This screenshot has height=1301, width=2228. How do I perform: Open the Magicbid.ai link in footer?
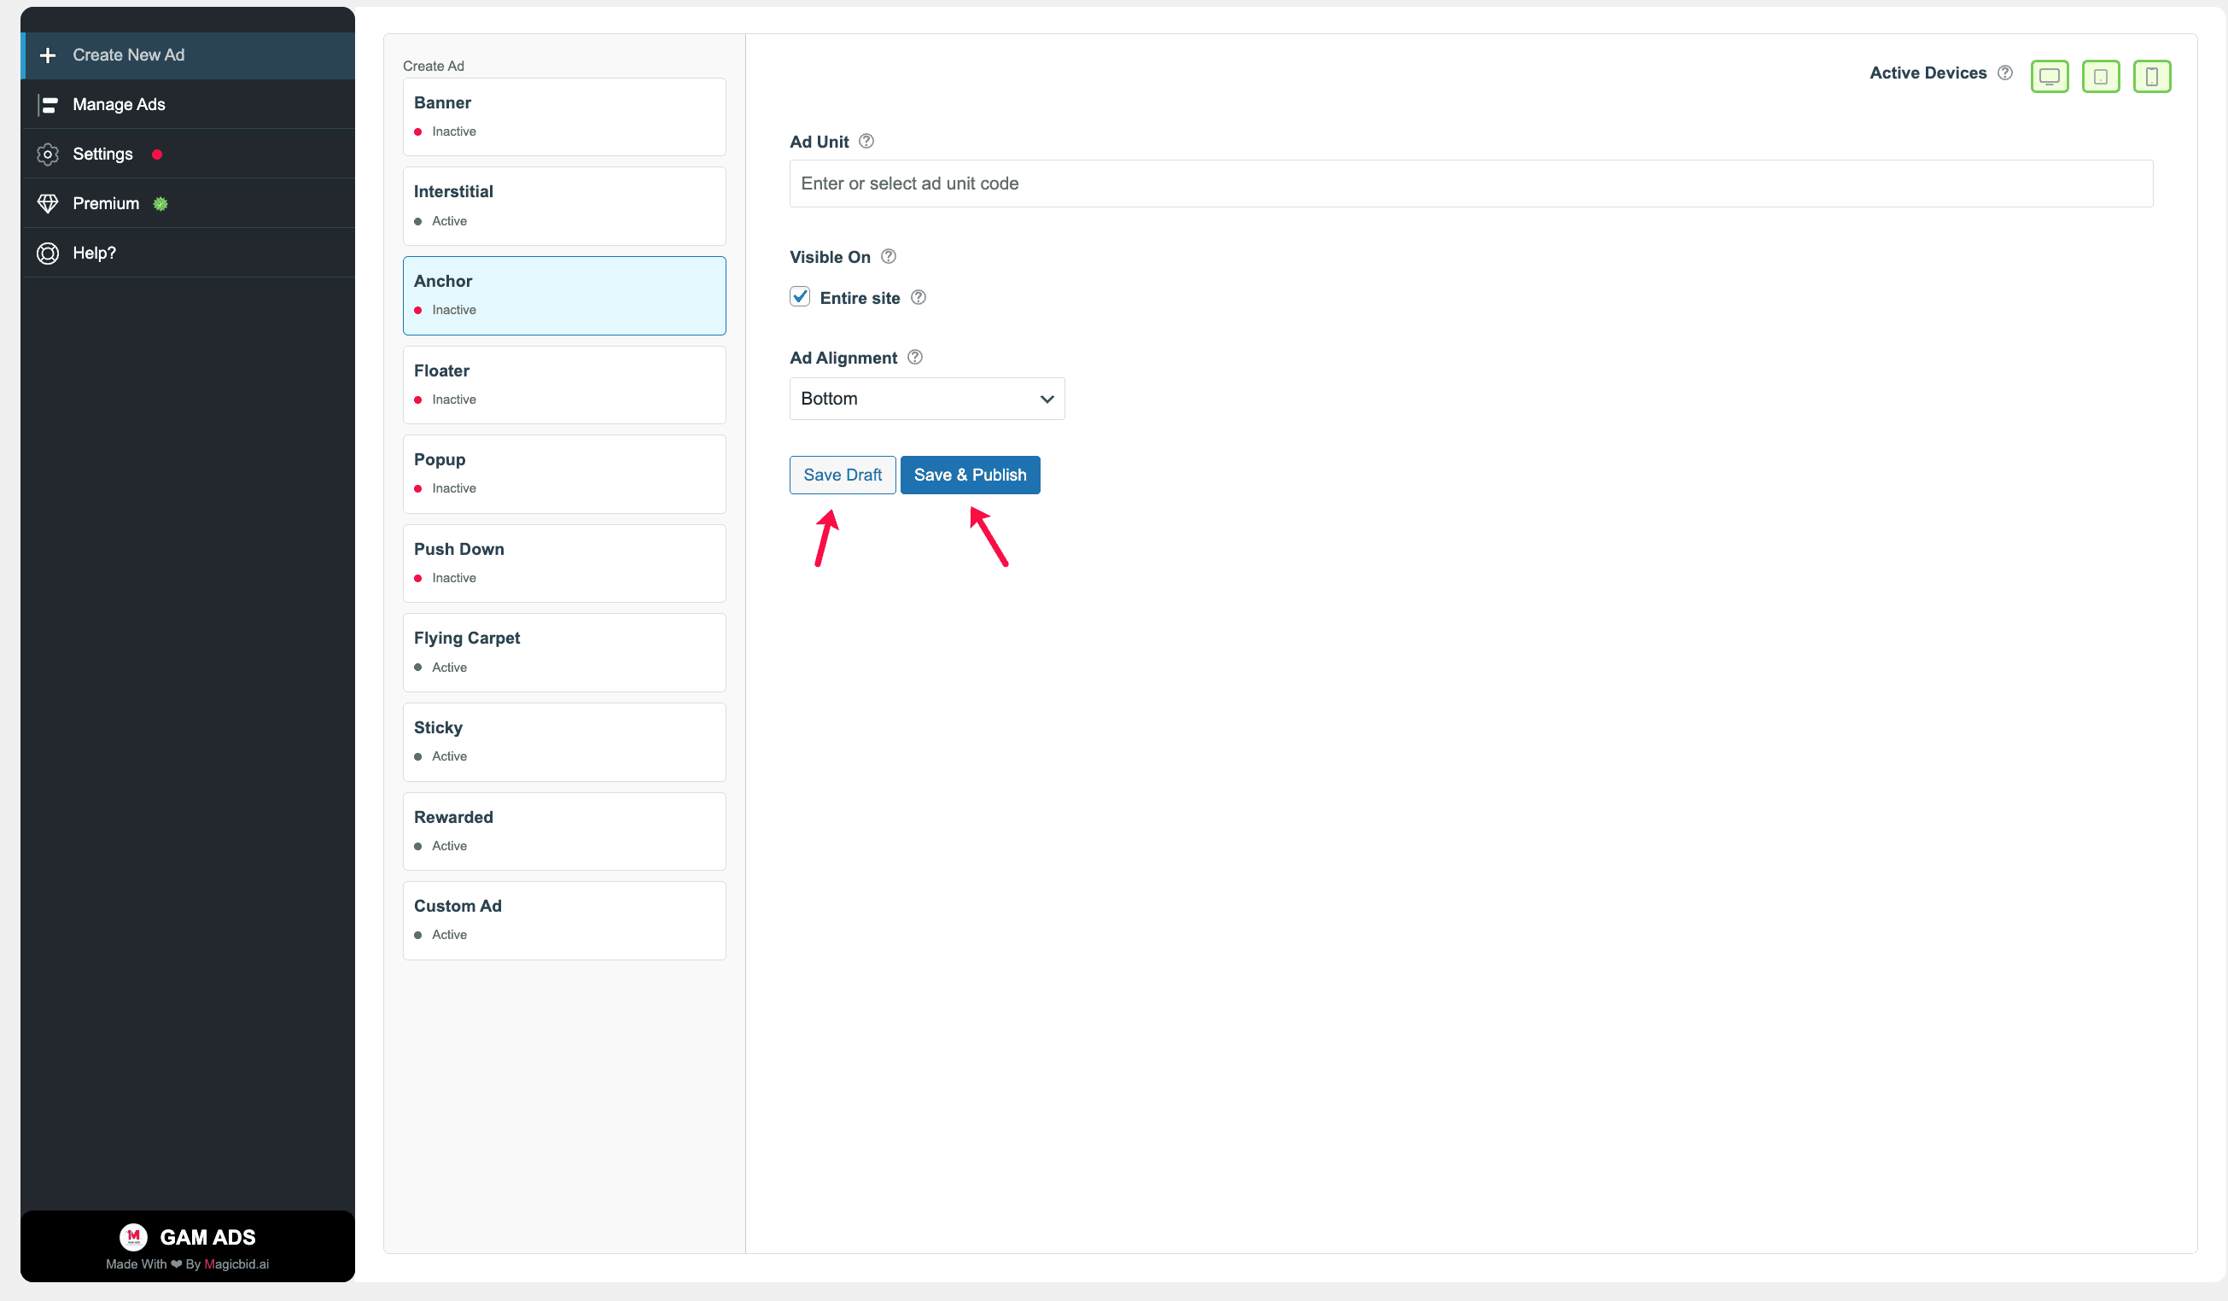click(236, 1263)
